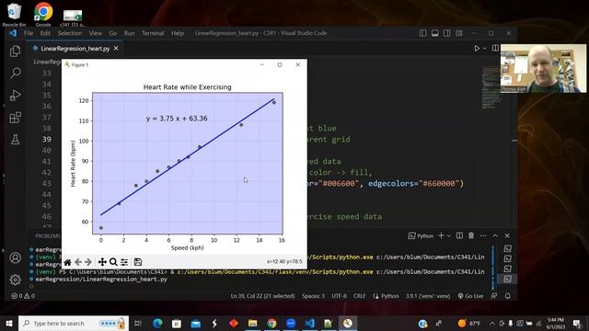The height and width of the screenshot is (331, 589).
Task: Open the View menu
Action: [x=96, y=33]
